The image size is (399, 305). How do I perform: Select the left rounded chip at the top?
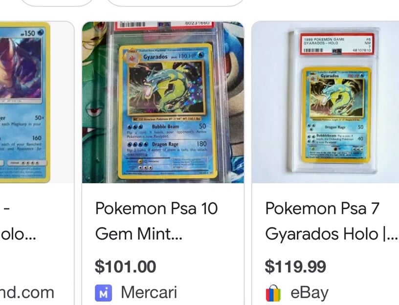coord(57,2)
